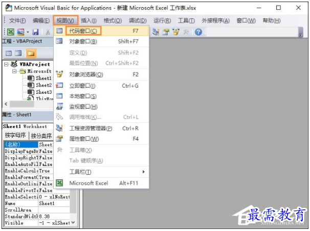The height and width of the screenshot is (231, 310).
Task: Choose 工程资源管理器(P) menu entry
Action: click(x=101, y=129)
